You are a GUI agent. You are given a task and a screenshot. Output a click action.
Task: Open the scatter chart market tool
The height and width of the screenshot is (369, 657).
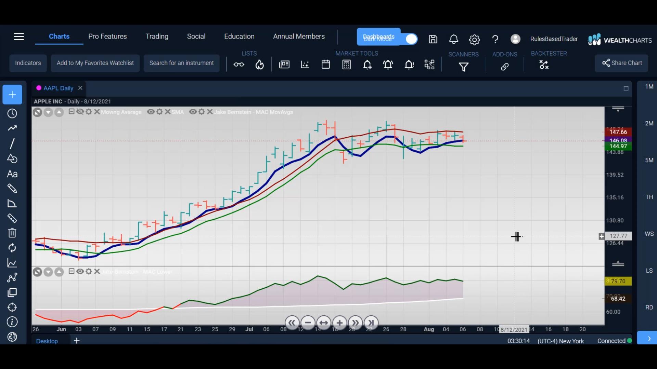coord(305,65)
